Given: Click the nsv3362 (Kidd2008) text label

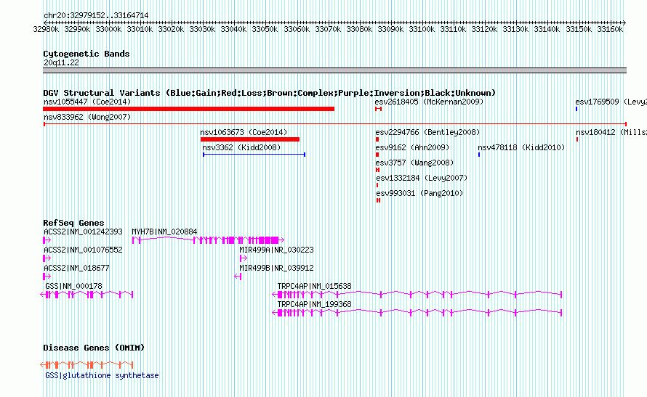Looking at the screenshot, I should pos(241,147).
